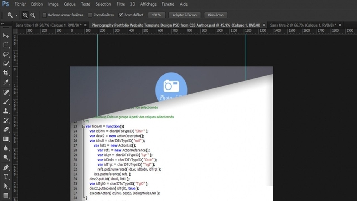Open the Fenêtre menu
The image size is (357, 201).
pyautogui.click(x=168, y=4)
